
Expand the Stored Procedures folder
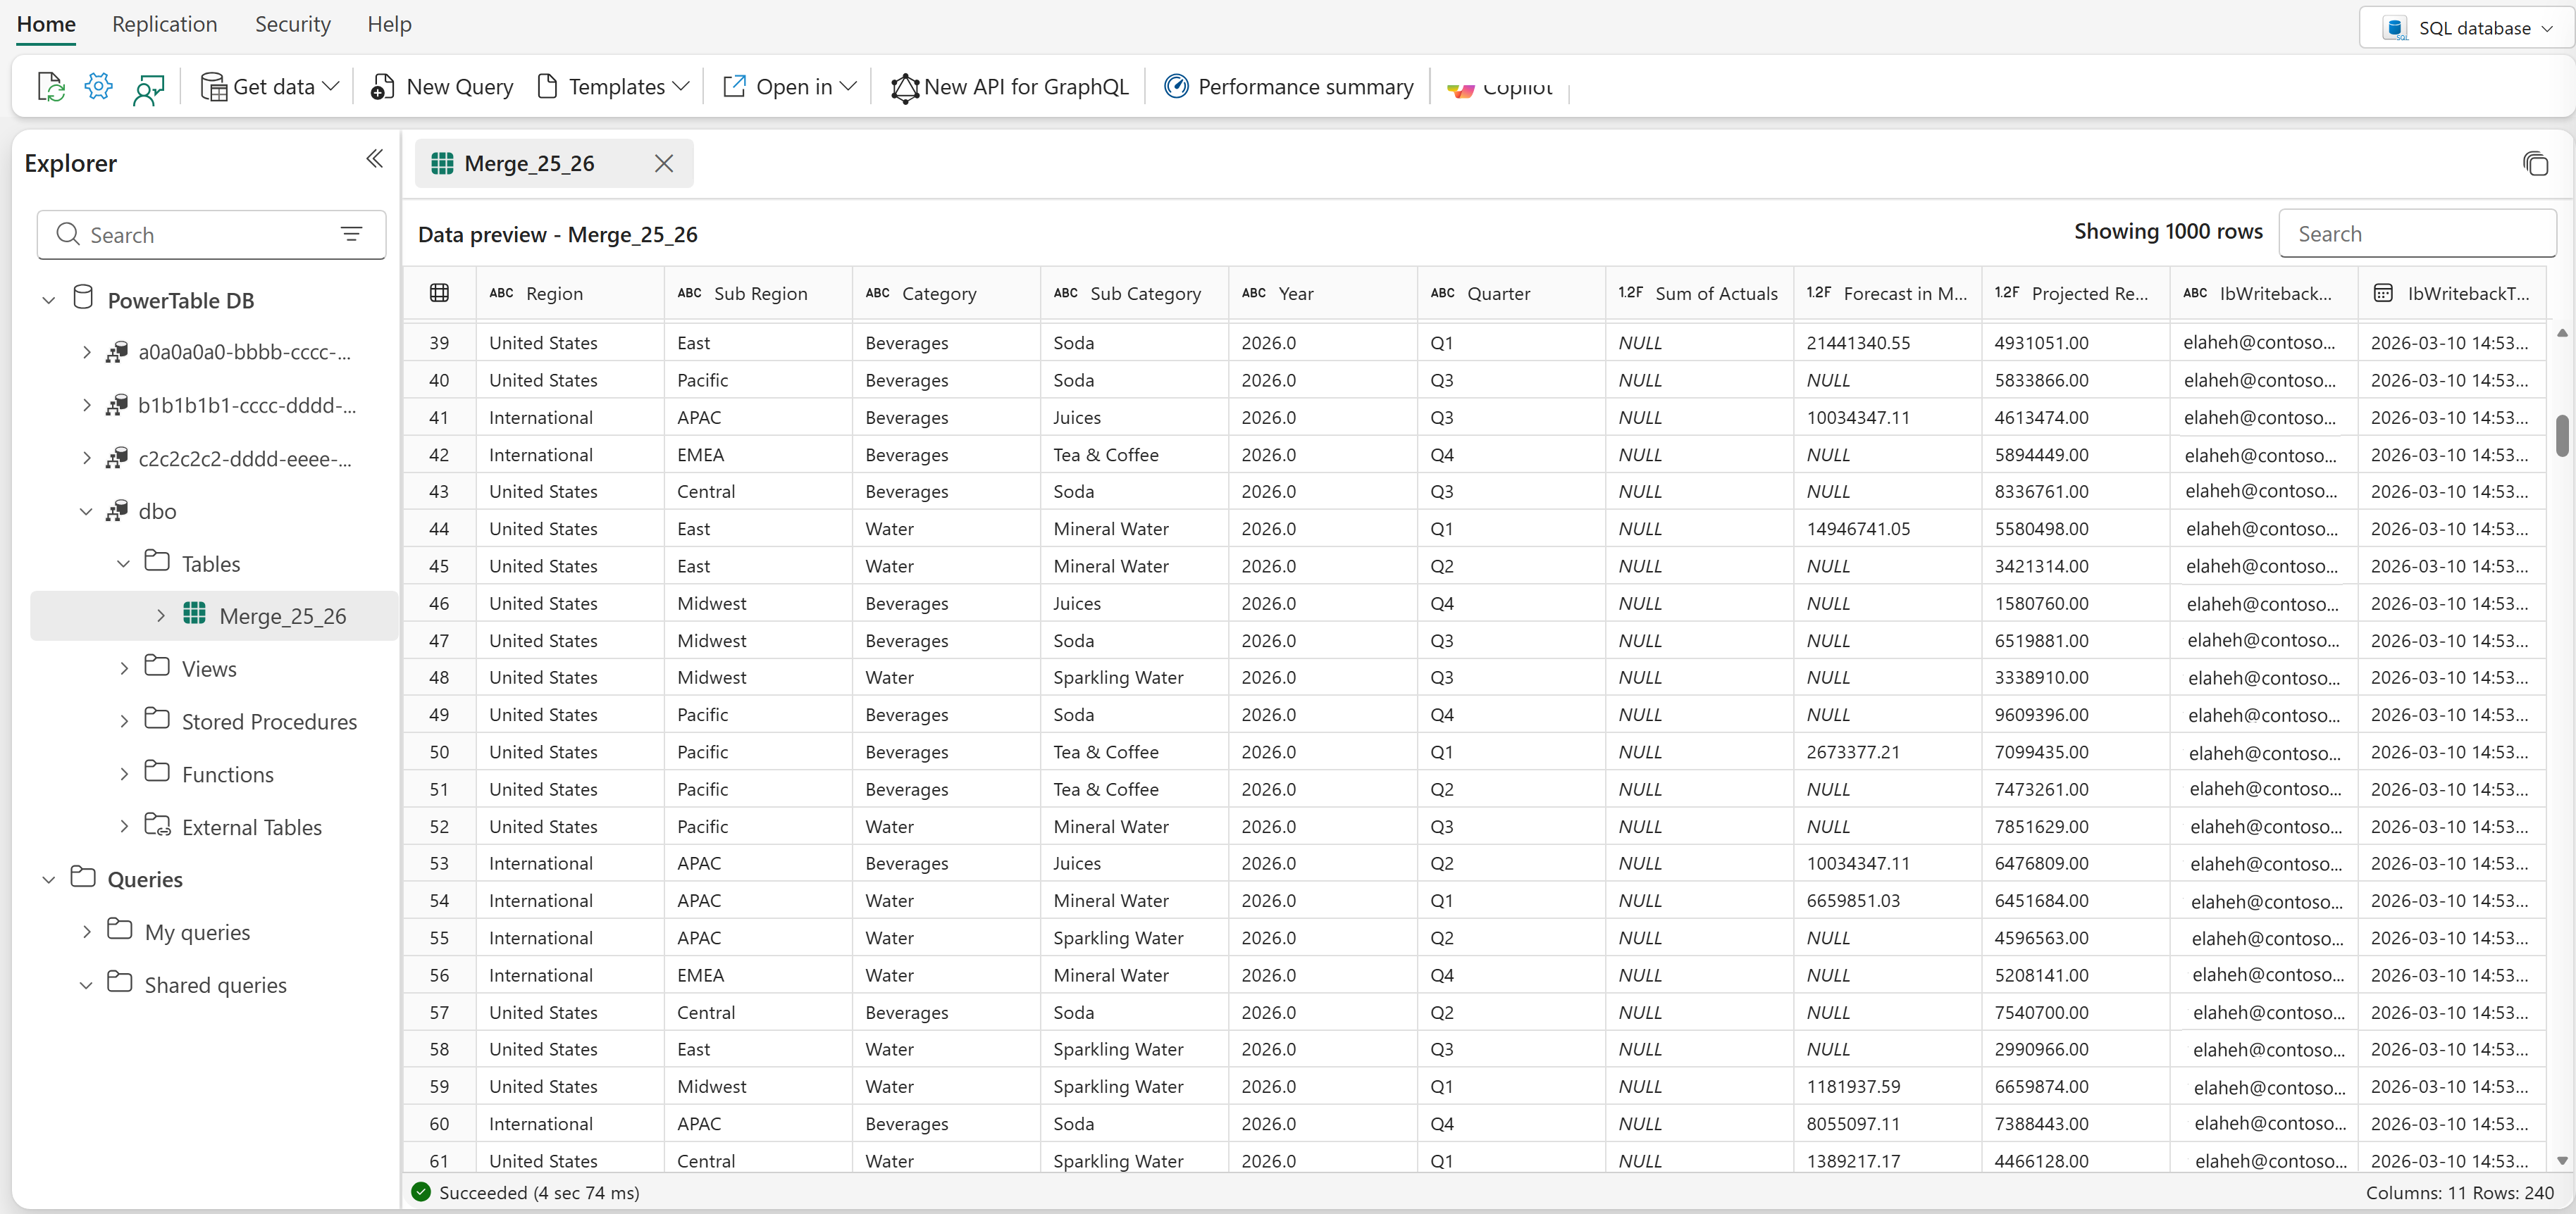pyautogui.click(x=124, y=721)
